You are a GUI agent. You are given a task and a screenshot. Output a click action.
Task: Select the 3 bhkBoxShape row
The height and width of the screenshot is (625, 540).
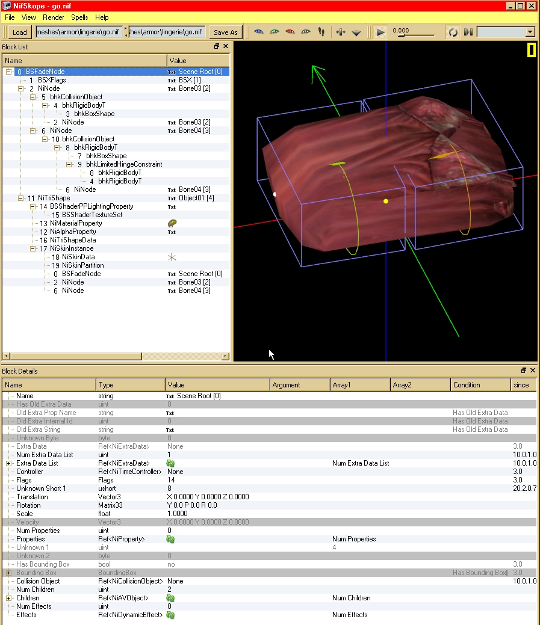[116, 114]
